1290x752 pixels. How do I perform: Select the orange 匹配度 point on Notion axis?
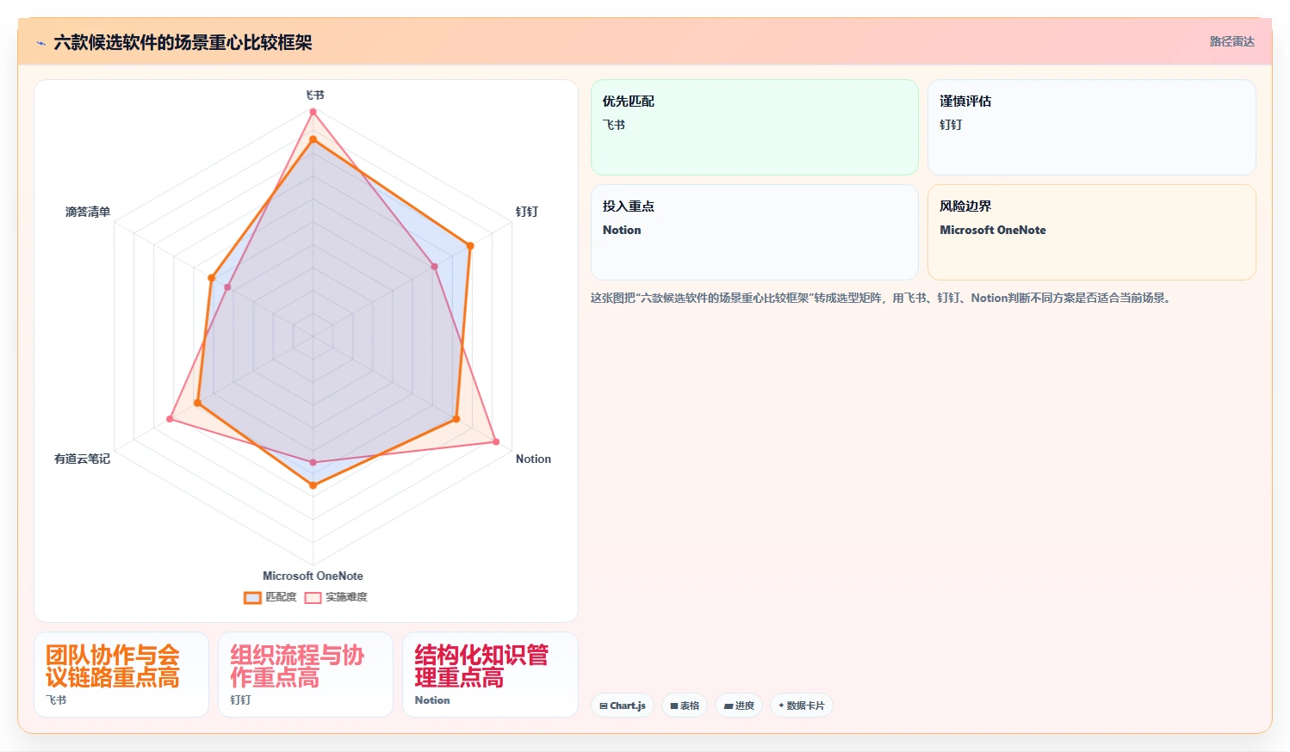(456, 419)
